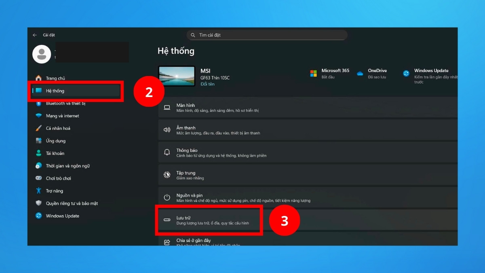
Task: Click the Windows Update sync icon at top
Action: click(406, 73)
